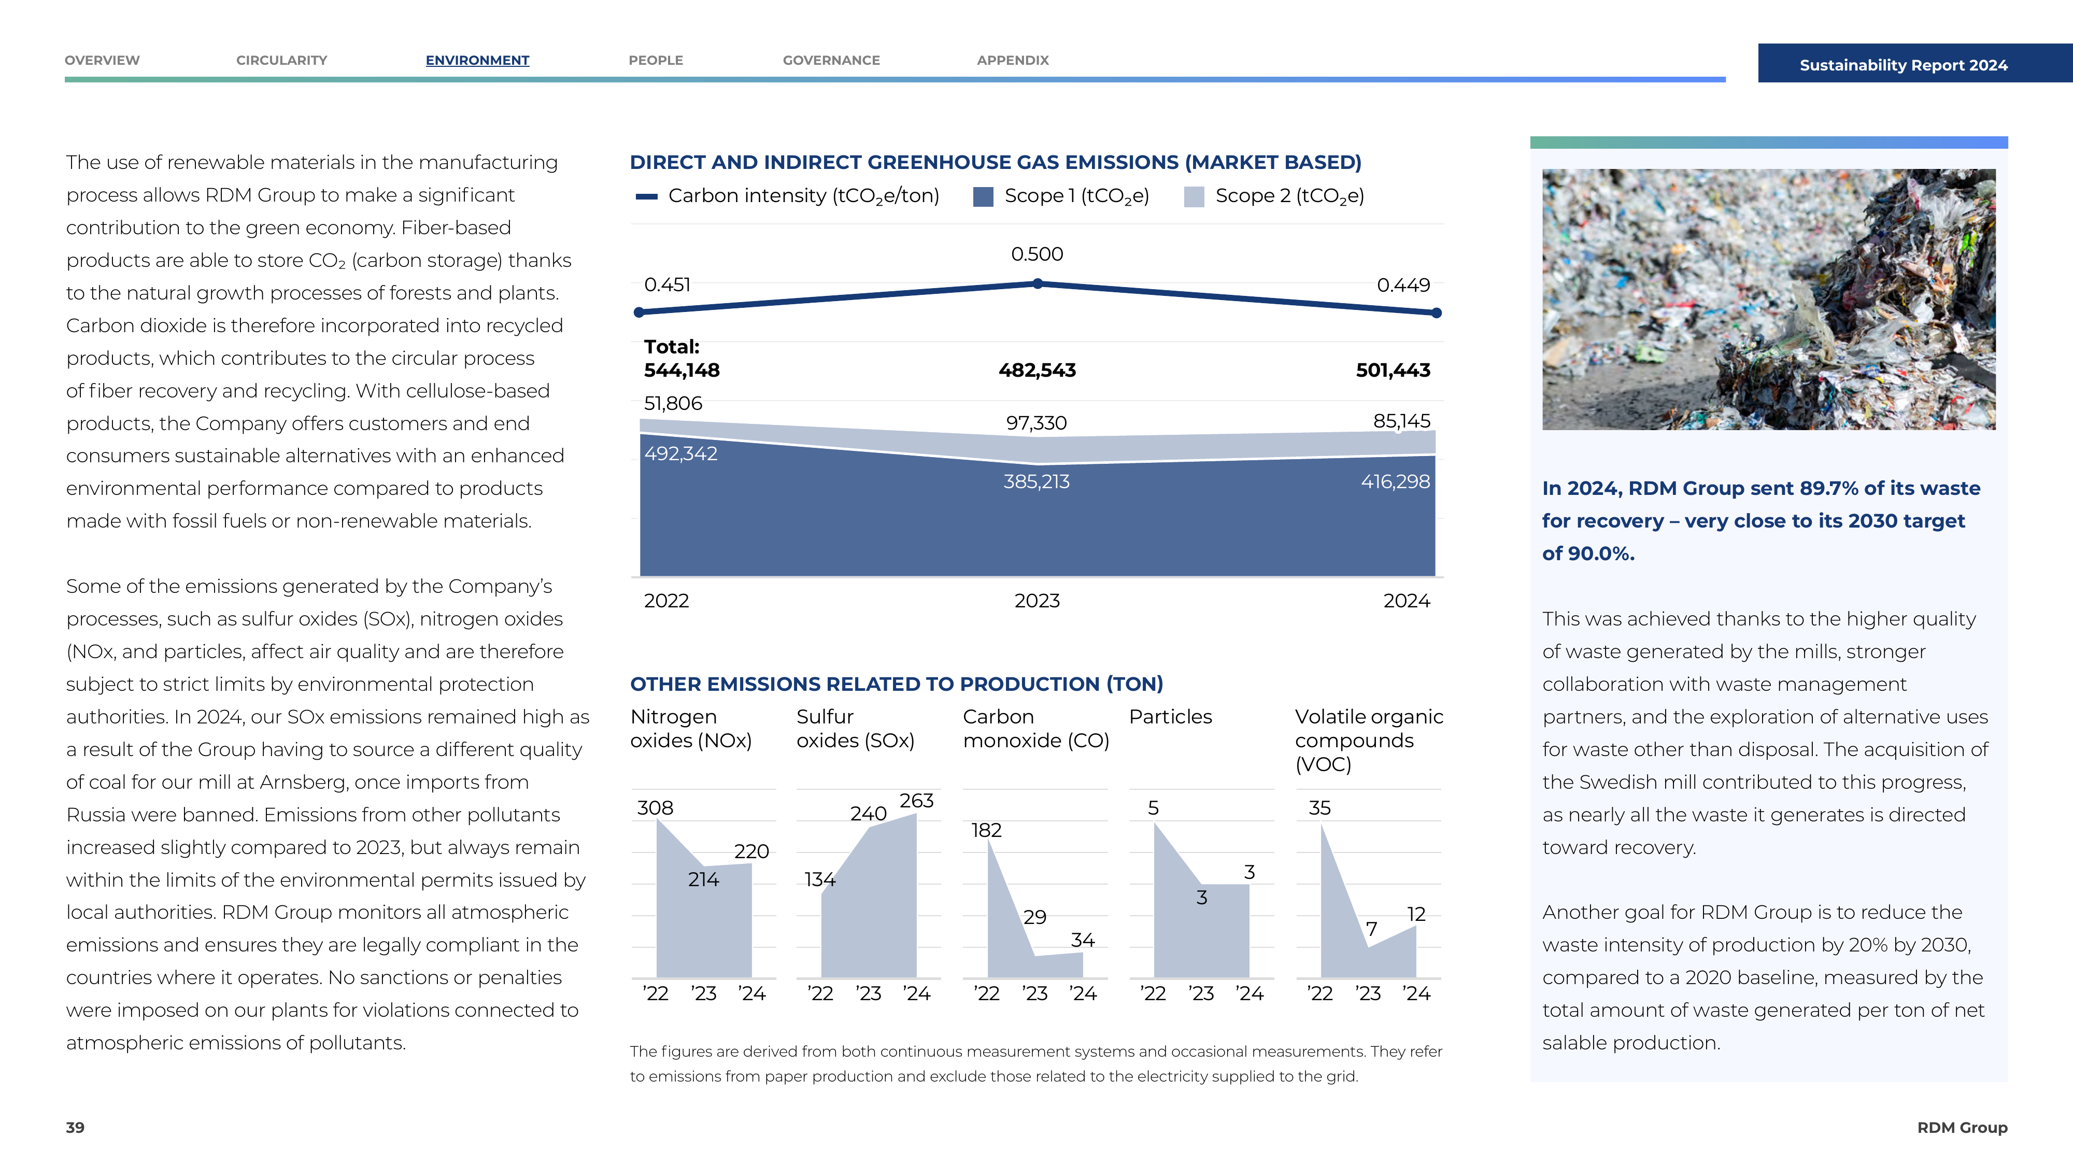
Task: Click the Scope 1 value 492,342
Action: 681,454
